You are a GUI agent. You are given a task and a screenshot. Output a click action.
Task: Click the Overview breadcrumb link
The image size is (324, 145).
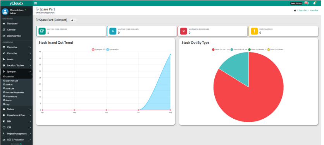pyautogui.click(x=314, y=10)
